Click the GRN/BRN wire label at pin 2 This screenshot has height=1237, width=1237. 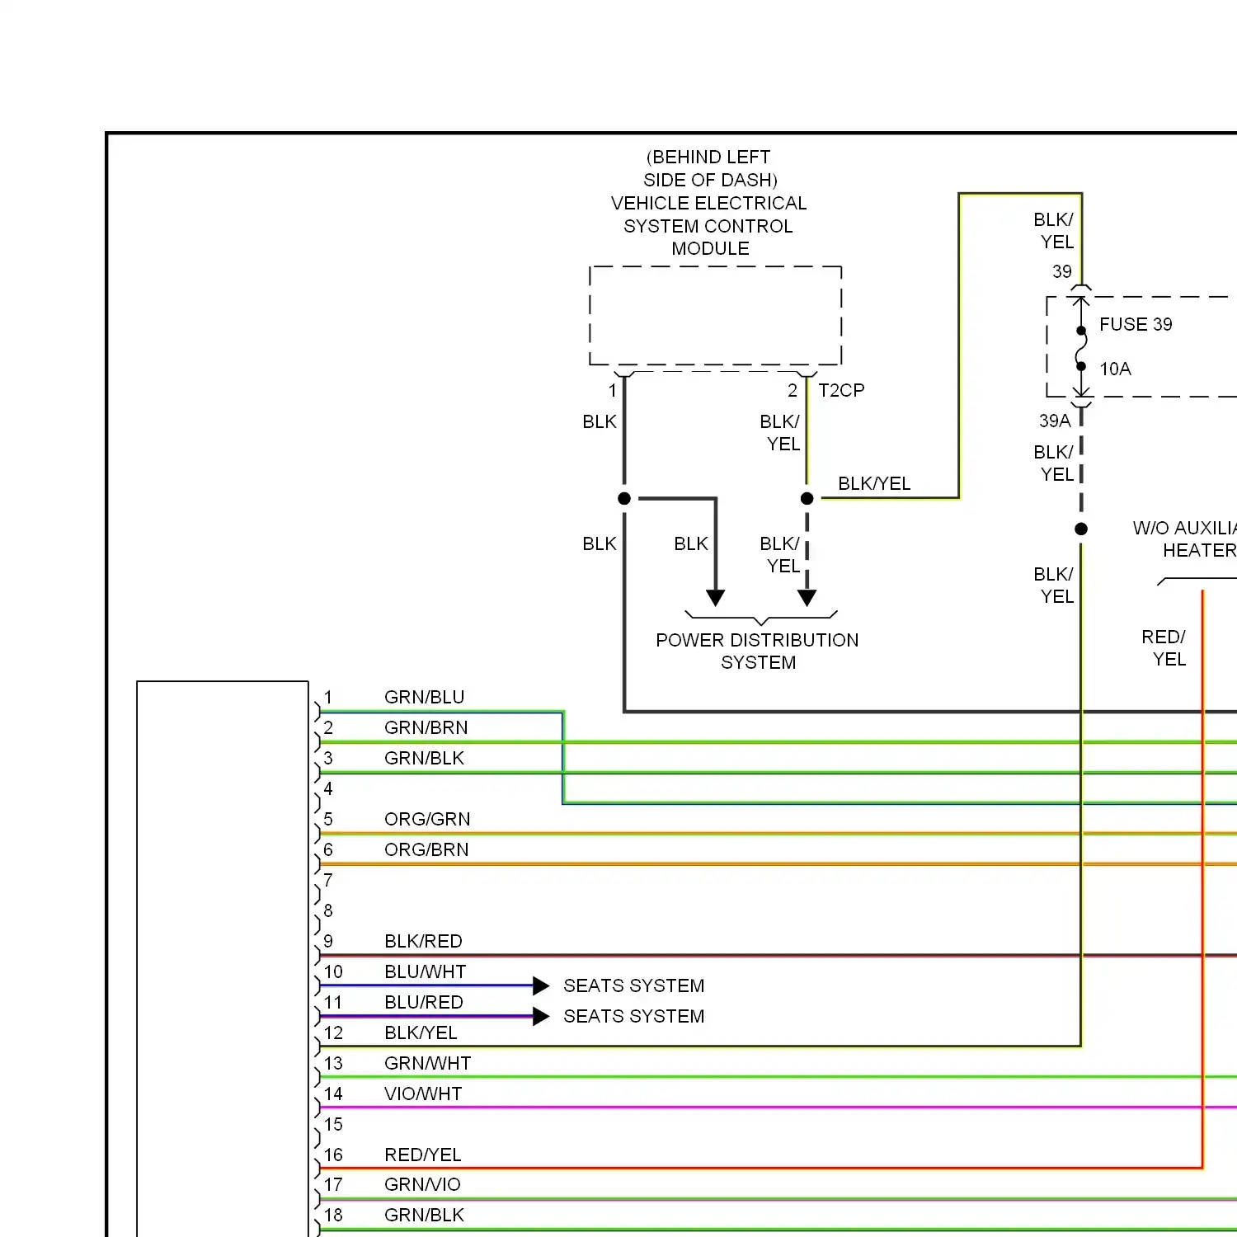426,727
